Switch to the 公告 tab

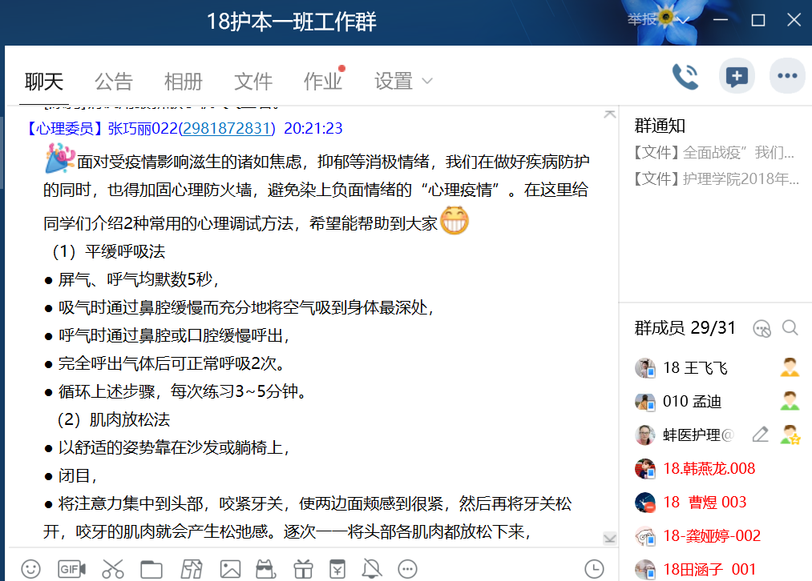(x=113, y=81)
